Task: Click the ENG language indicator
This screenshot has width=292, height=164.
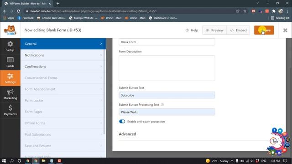Action: 264,161
